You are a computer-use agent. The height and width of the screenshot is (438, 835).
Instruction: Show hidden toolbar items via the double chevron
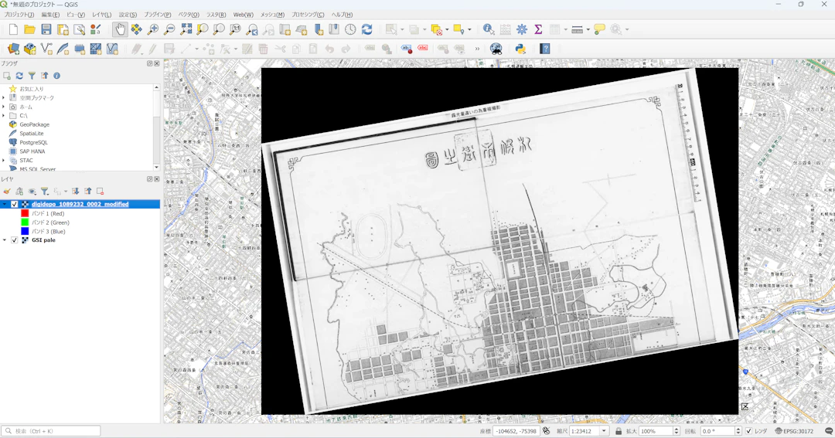point(477,49)
